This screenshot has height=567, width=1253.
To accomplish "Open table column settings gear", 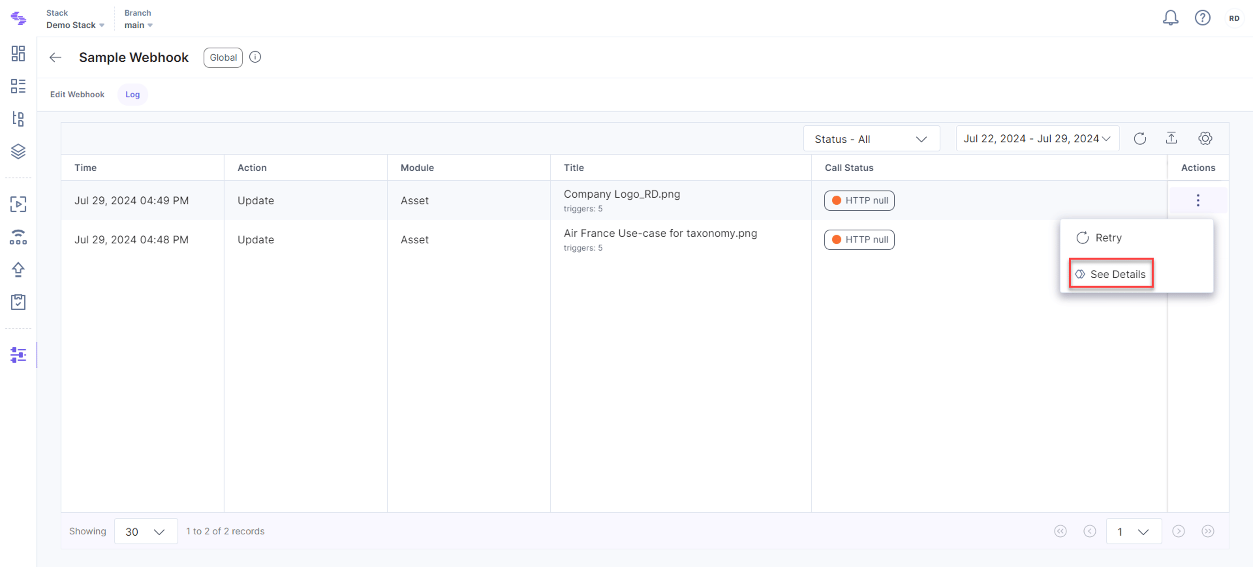I will [x=1205, y=139].
